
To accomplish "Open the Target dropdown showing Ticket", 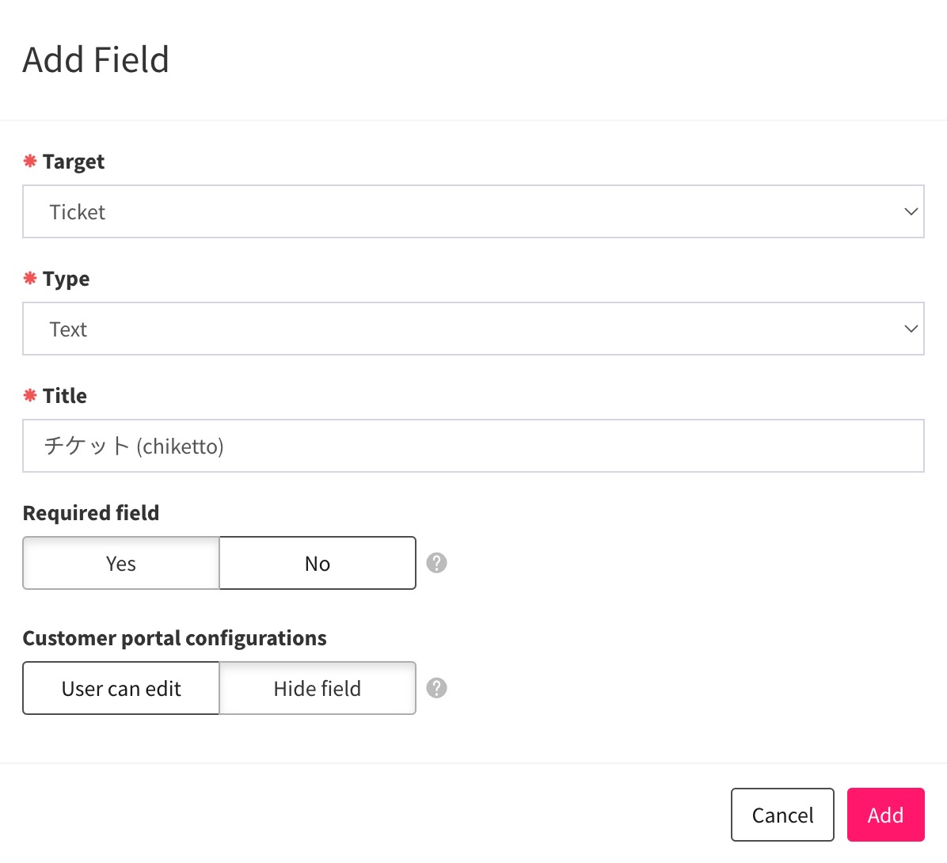I will [473, 211].
